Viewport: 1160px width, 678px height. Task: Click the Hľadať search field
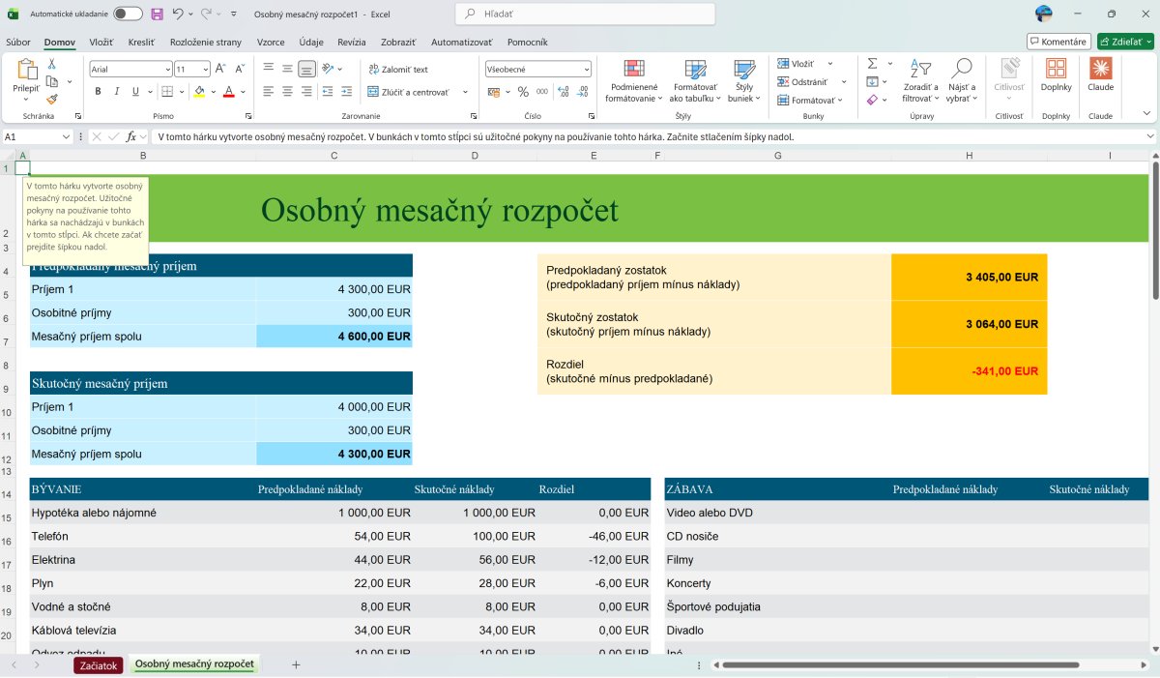point(585,15)
